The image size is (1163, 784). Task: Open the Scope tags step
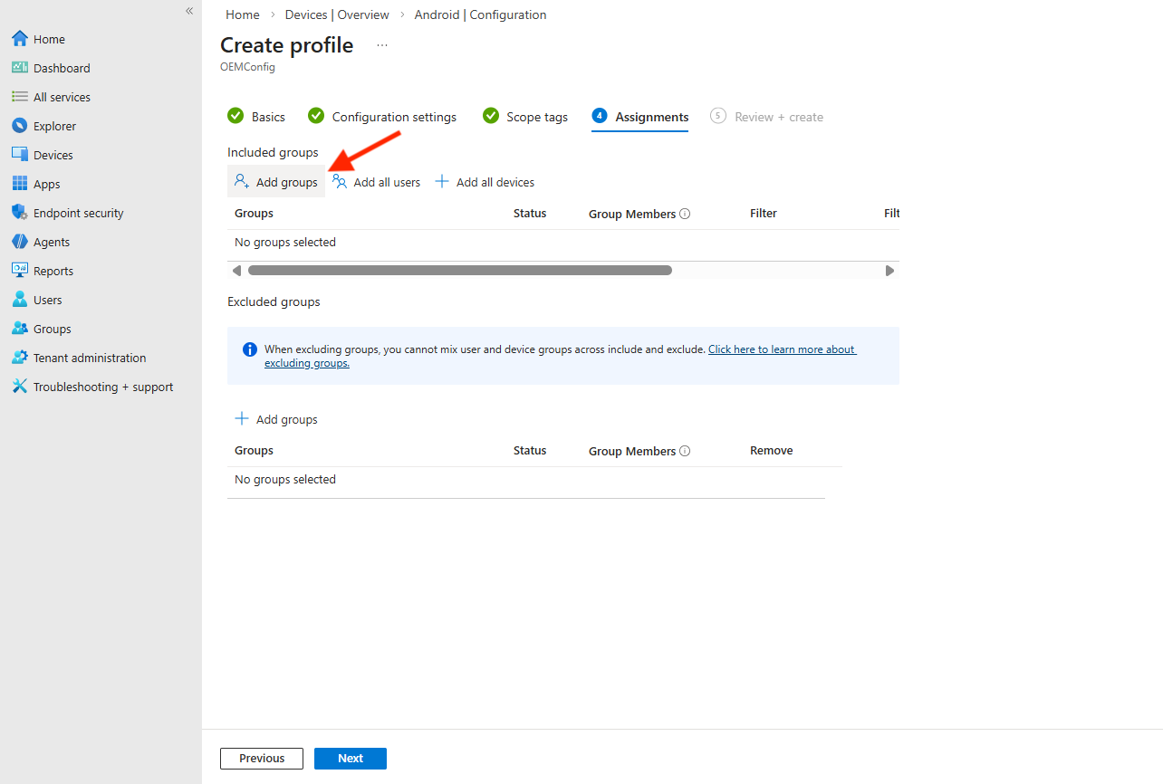[525, 117]
